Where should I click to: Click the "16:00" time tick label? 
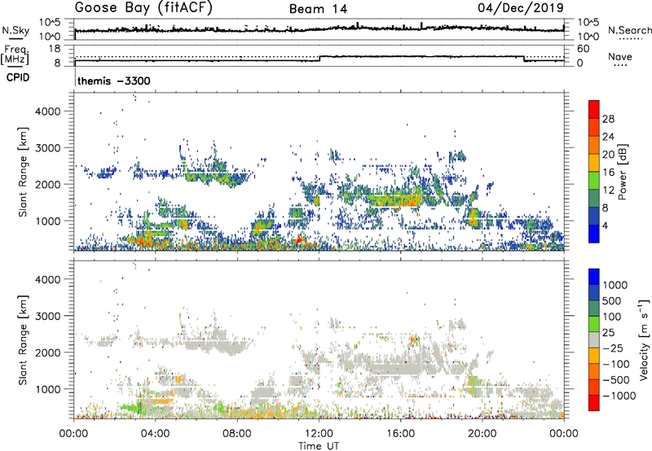400,434
